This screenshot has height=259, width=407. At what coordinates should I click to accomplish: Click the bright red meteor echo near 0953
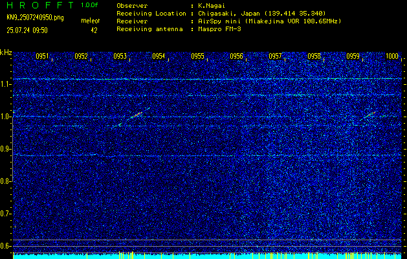point(136,115)
